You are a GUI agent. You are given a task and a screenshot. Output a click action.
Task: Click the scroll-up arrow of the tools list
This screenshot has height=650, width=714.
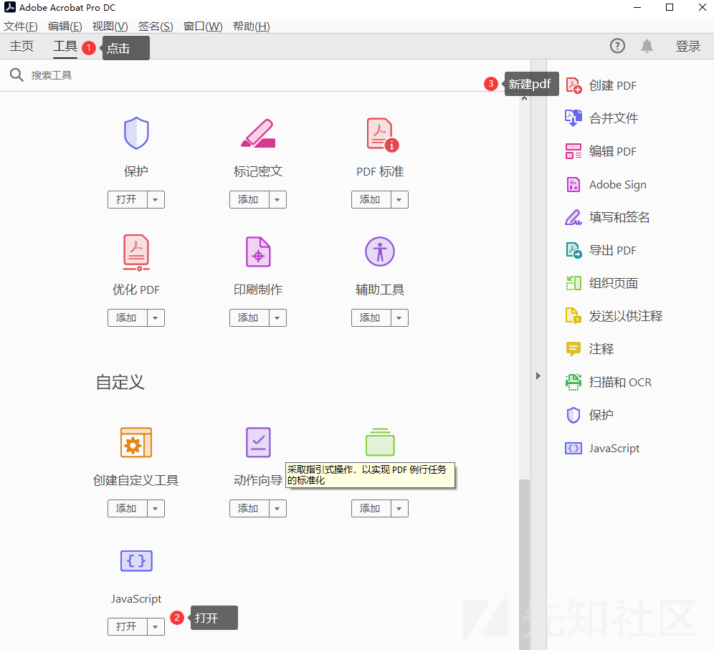click(x=525, y=98)
